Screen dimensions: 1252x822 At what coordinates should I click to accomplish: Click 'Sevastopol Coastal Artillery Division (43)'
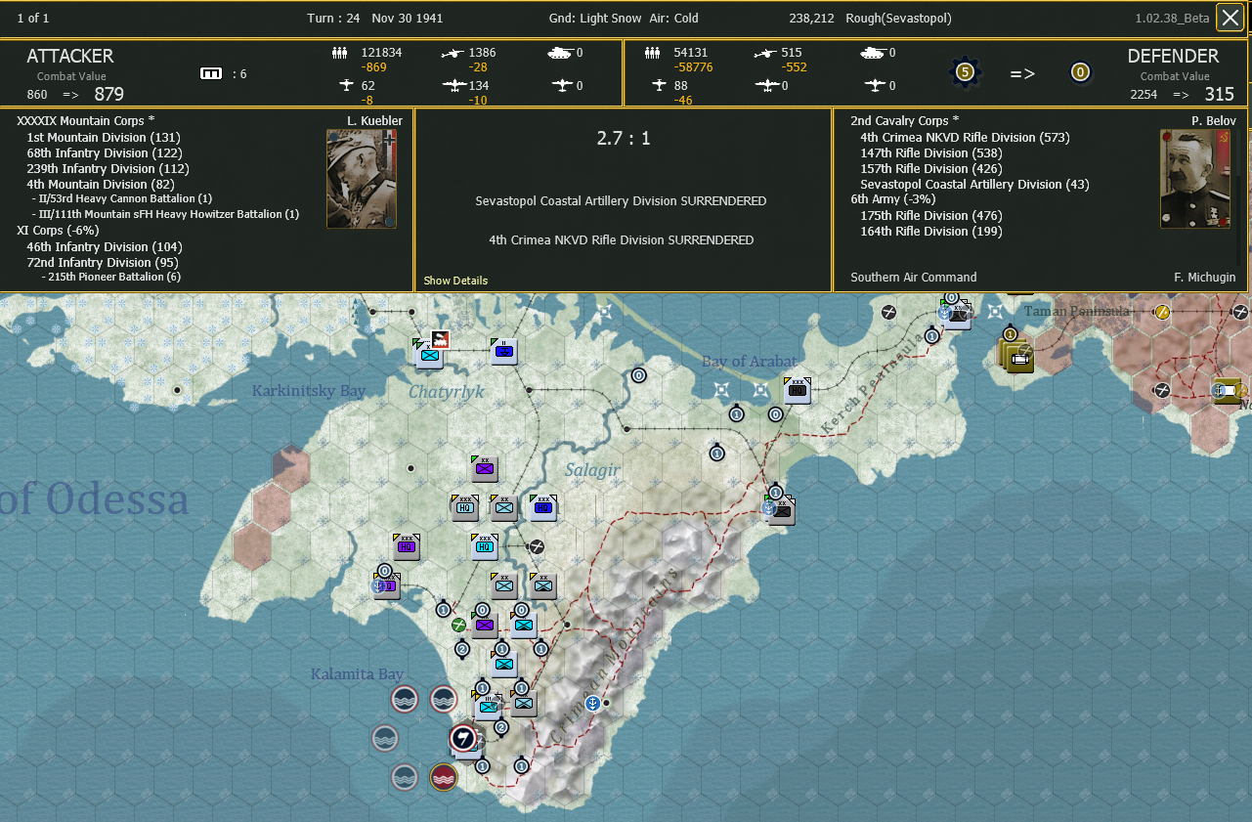pyautogui.click(x=974, y=185)
